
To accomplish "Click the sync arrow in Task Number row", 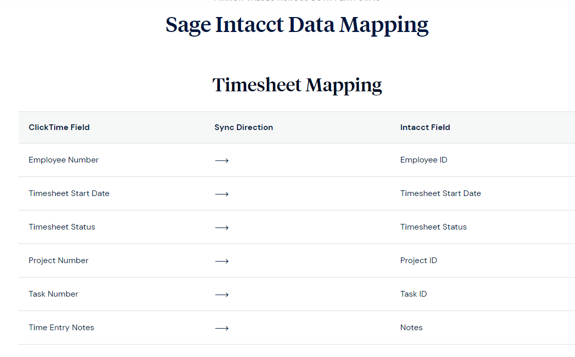I will 221,295.
